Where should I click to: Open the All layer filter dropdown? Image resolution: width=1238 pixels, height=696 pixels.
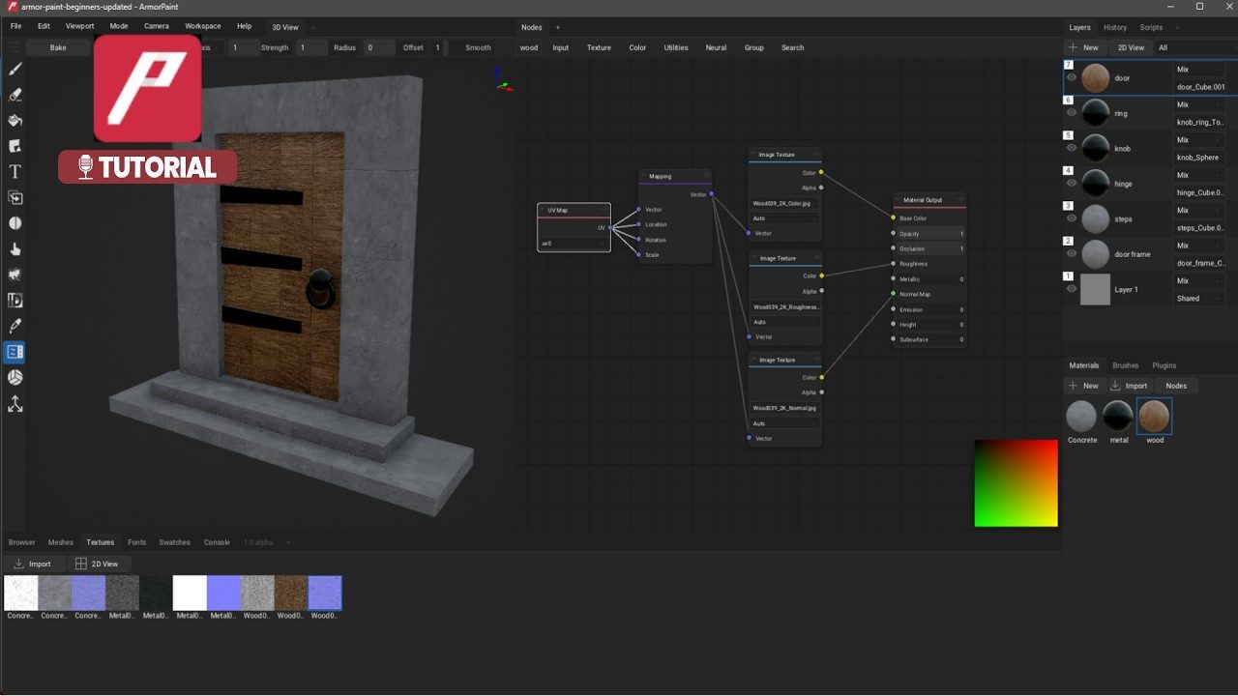pos(1196,47)
